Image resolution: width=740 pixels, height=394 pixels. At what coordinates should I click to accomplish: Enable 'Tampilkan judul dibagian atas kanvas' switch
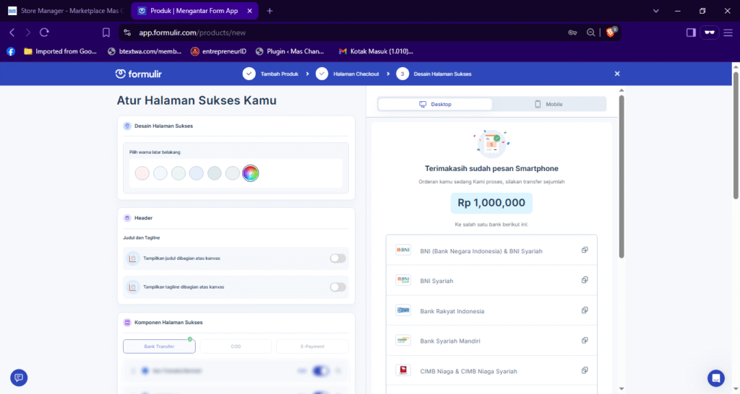338,258
